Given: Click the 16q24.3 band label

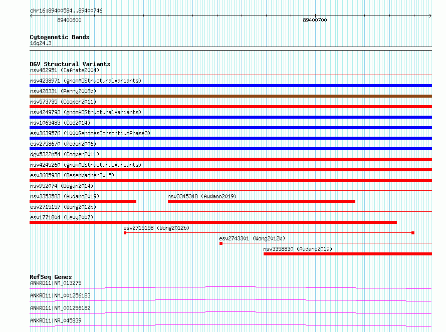Looking at the screenshot, I should coord(41,43).
